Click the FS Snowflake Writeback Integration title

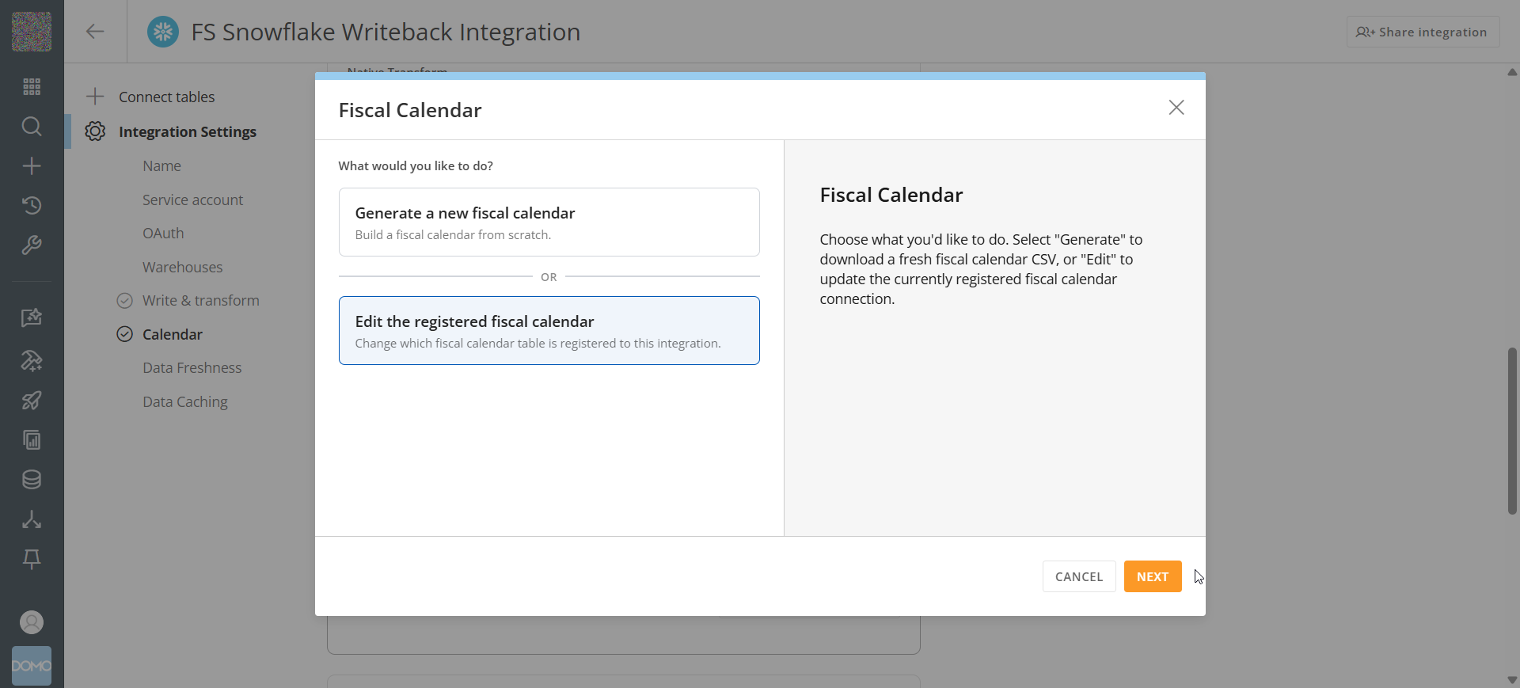[x=386, y=32]
